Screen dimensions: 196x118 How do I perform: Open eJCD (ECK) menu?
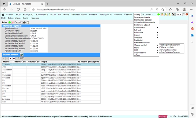(x=28, y=15)
